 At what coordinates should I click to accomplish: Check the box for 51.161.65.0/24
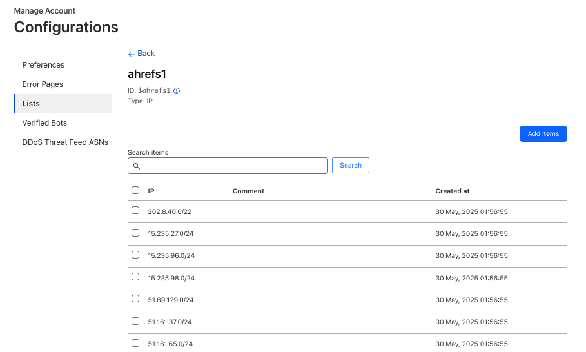click(x=135, y=343)
